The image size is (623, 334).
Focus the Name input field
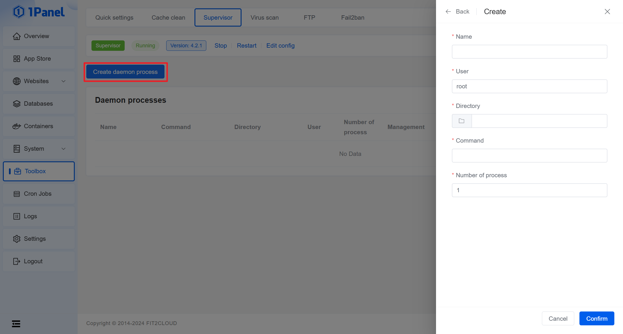(529, 52)
